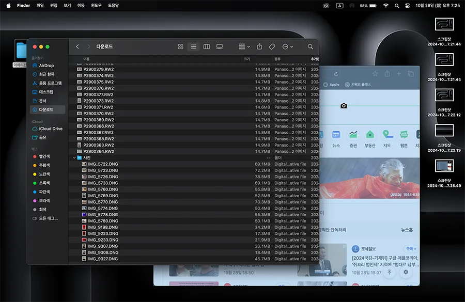The image size is (465, 302).
Task: Sort files by the 종류 column
Action: [277, 59]
